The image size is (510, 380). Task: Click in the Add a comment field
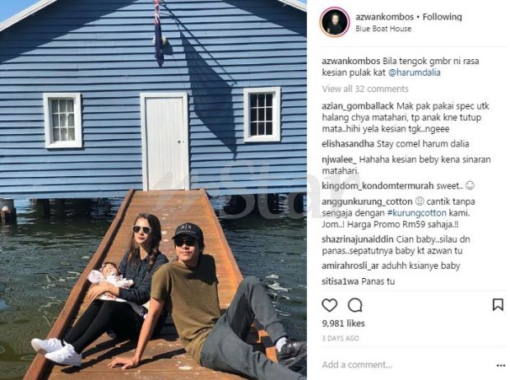tap(408, 364)
